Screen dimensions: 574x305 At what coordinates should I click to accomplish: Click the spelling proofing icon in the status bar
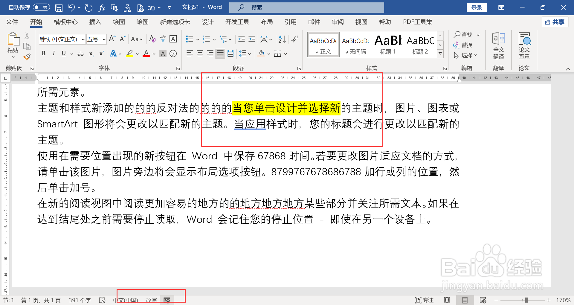(102, 300)
